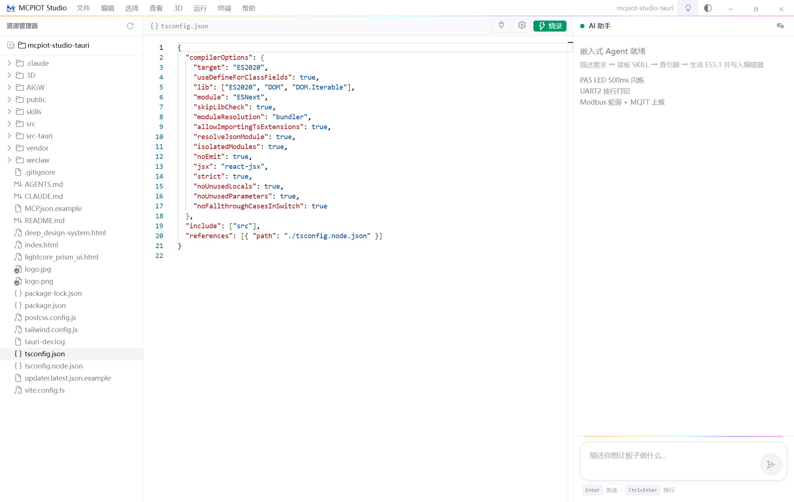Open tailwind.config.js file
Viewport: 794px width, 502px height.
point(51,330)
